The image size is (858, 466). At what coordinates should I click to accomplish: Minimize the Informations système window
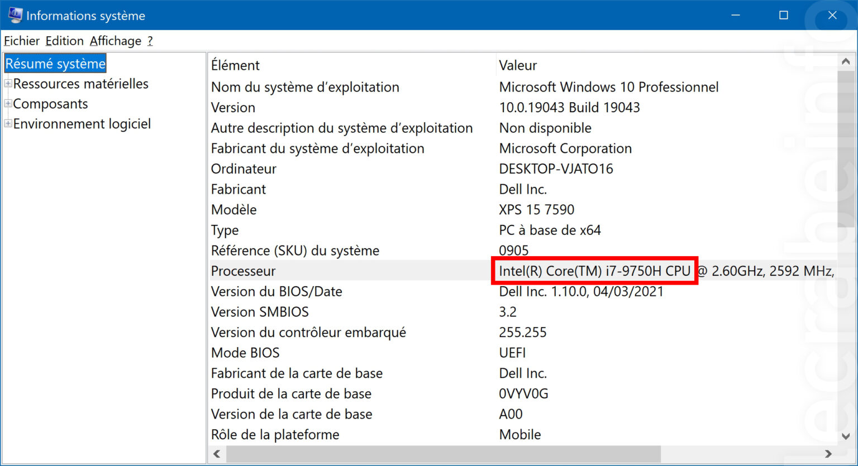click(x=736, y=15)
